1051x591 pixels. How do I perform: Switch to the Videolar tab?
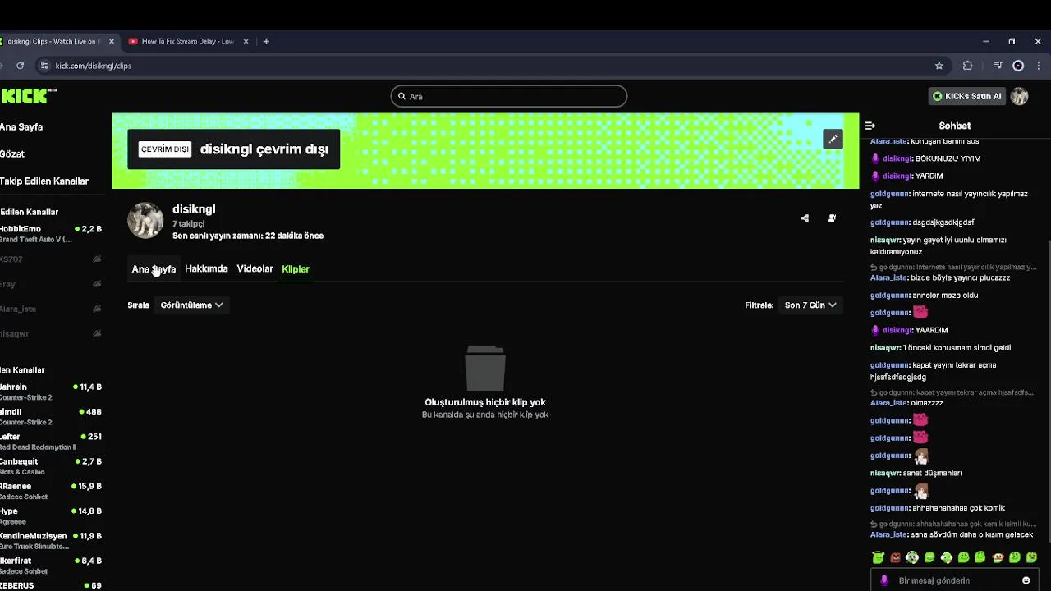tap(255, 268)
